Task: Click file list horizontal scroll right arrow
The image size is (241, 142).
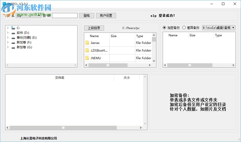Action: [x=149, y=65]
